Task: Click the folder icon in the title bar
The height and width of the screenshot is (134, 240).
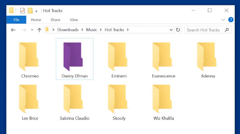Action: pyautogui.click(x=11, y=10)
